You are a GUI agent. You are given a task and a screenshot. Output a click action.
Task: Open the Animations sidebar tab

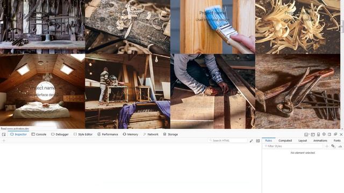pos(320,140)
